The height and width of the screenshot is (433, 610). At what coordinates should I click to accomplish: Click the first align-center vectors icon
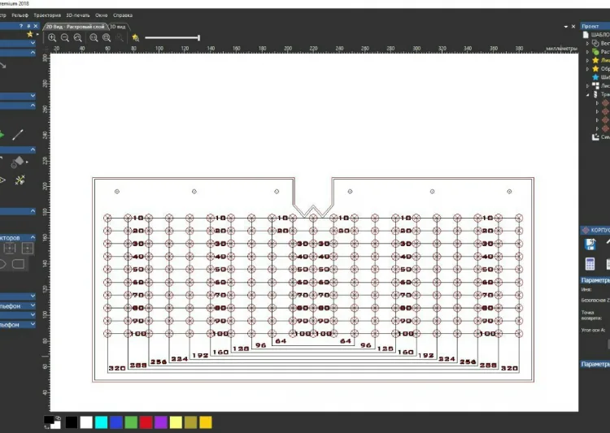coord(9,248)
